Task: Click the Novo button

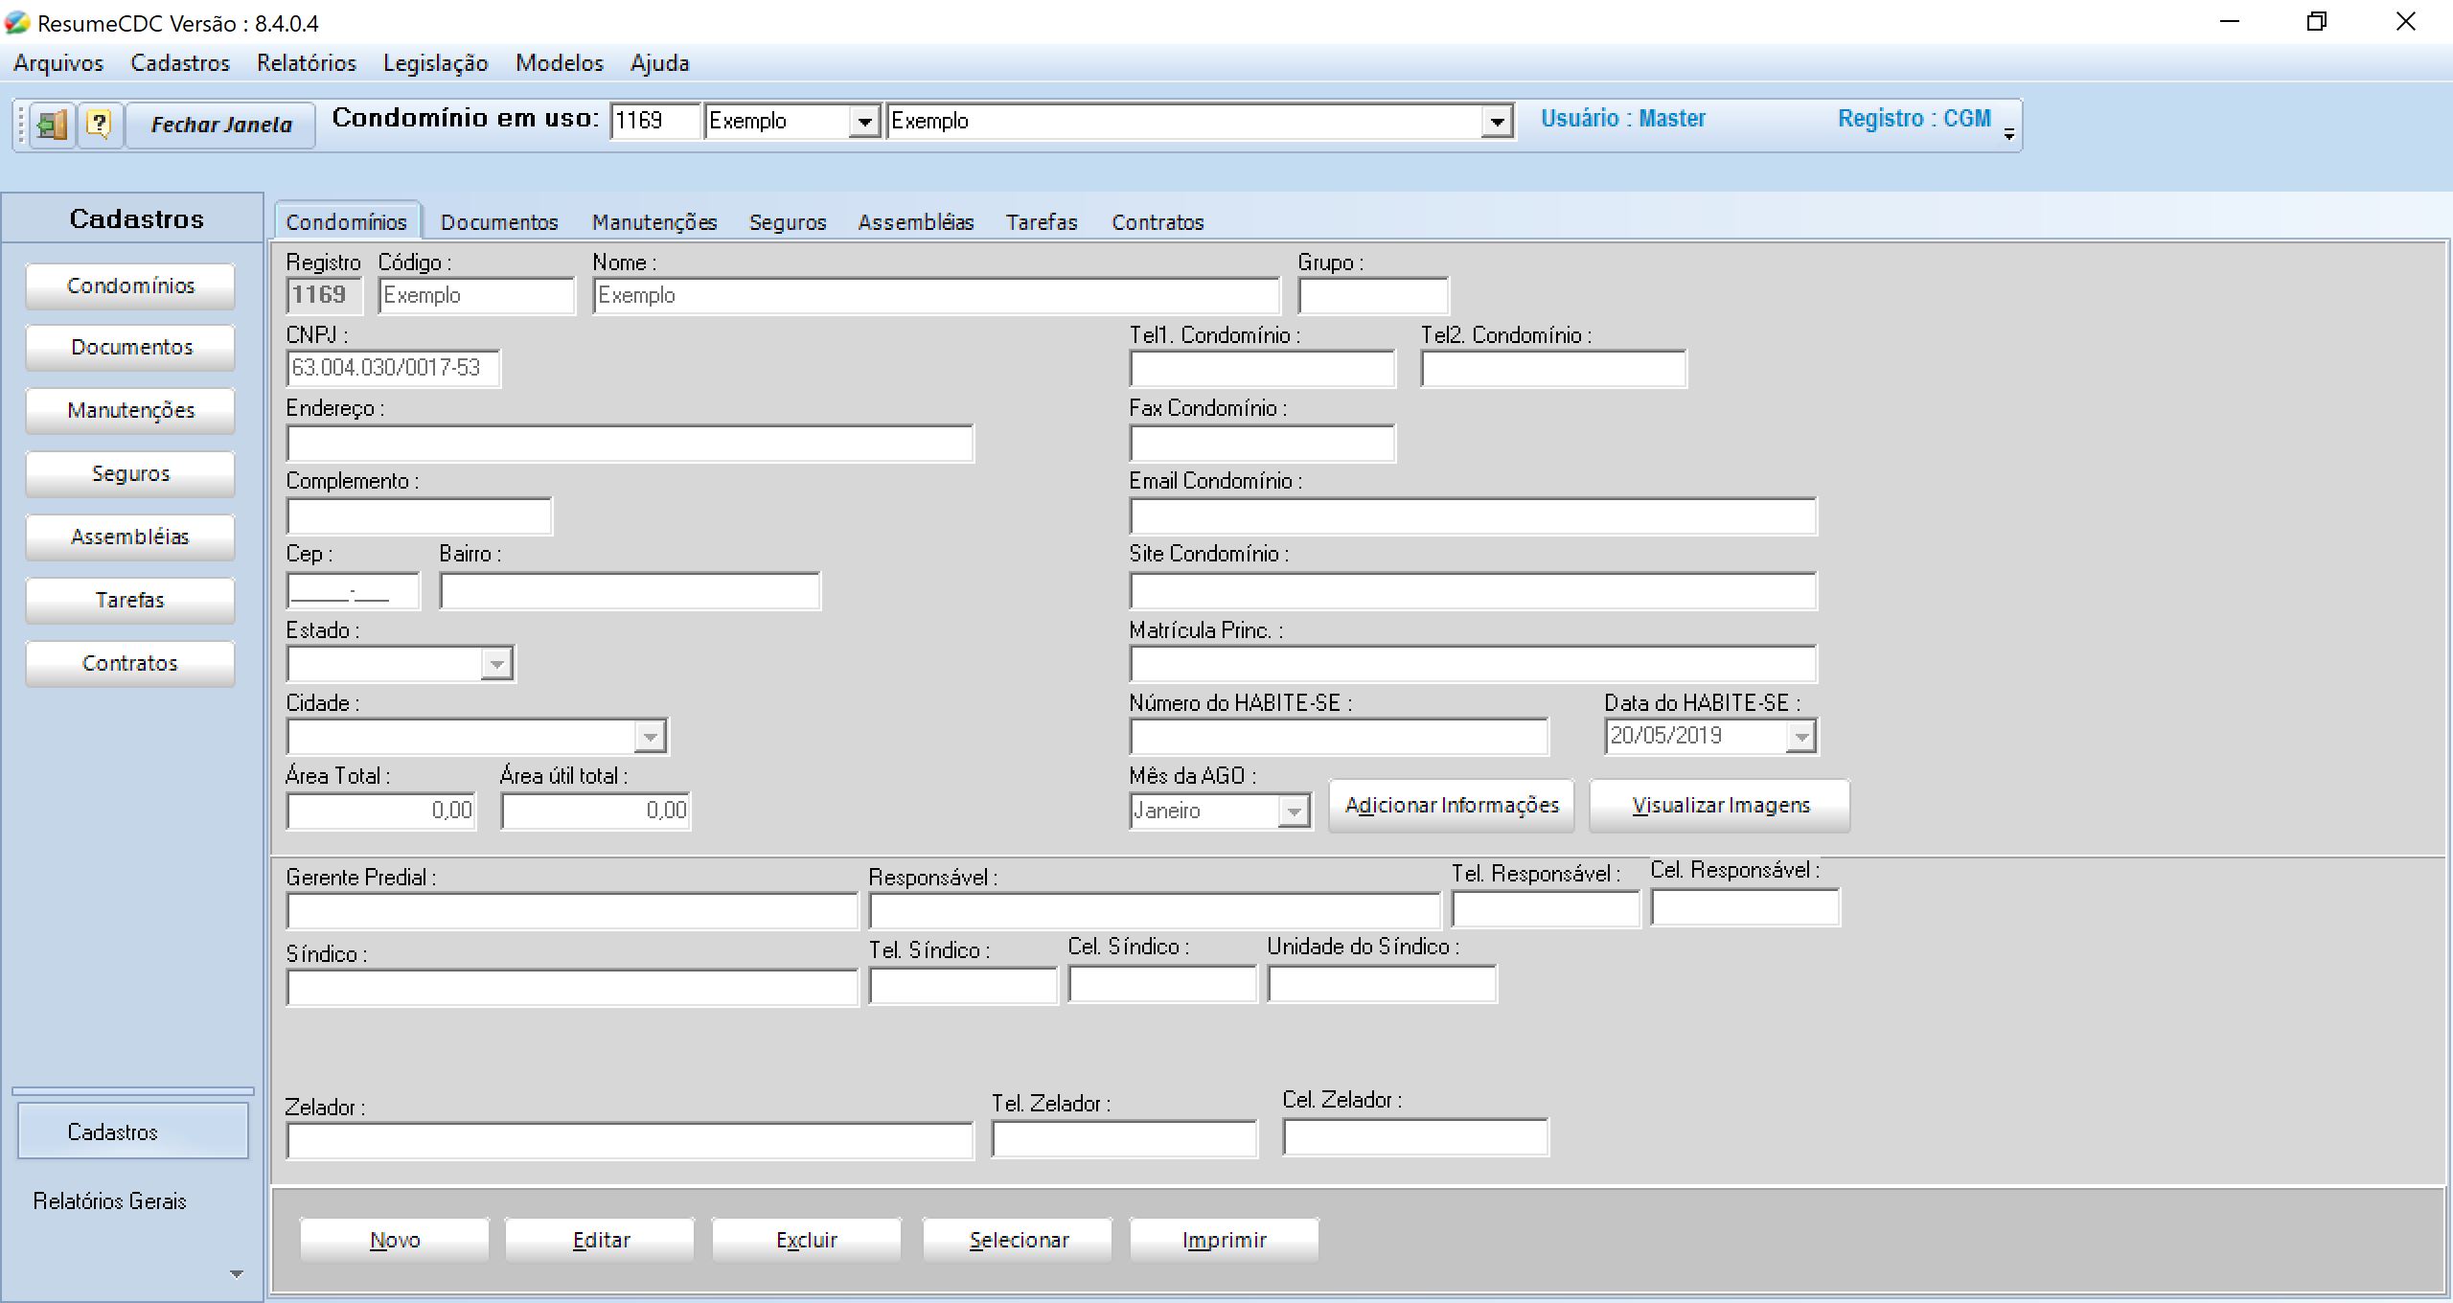Action: pos(395,1240)
